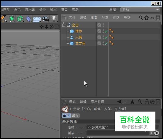The width and height of the screenshot is (163, 139).
Task: Open Attribute Manager 模式 menu
Action: [72, 102]
